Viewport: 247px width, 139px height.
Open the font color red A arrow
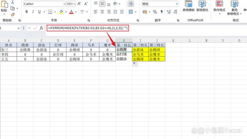[76, 12]
